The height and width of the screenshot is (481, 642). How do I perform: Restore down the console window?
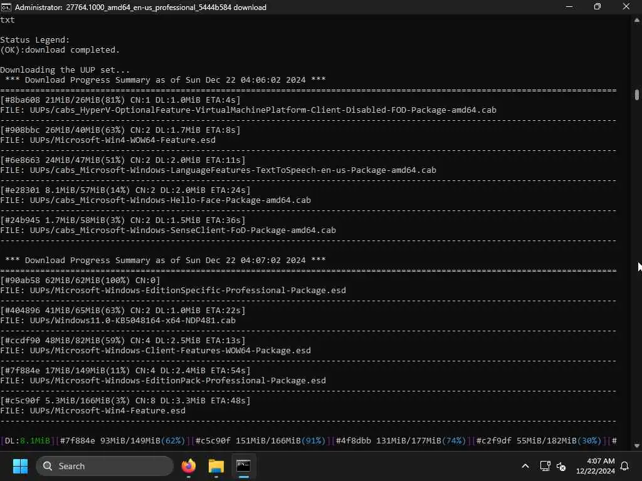[597, 7]
